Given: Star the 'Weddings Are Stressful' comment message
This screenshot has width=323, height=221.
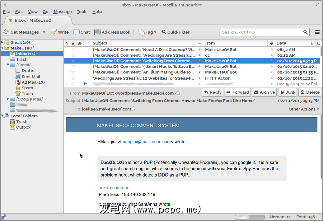Looking at the screenshot, I should click(73, 55).
